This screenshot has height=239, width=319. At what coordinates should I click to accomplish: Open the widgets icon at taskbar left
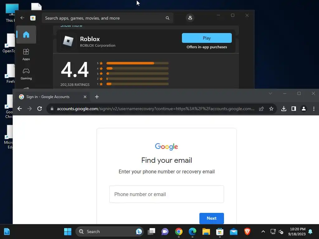click(7, 232)
